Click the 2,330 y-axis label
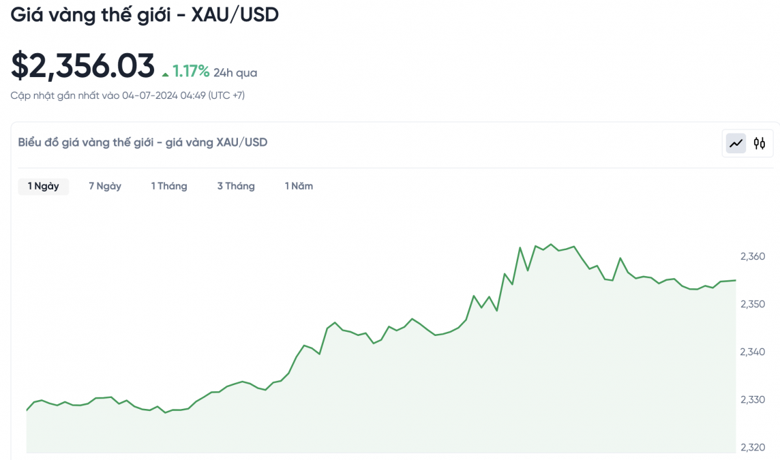This screenshot has width=780, height=460. point(753,399)
